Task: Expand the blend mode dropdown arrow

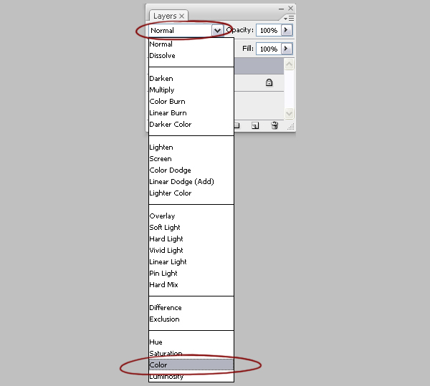Action: tap(217, 30)
